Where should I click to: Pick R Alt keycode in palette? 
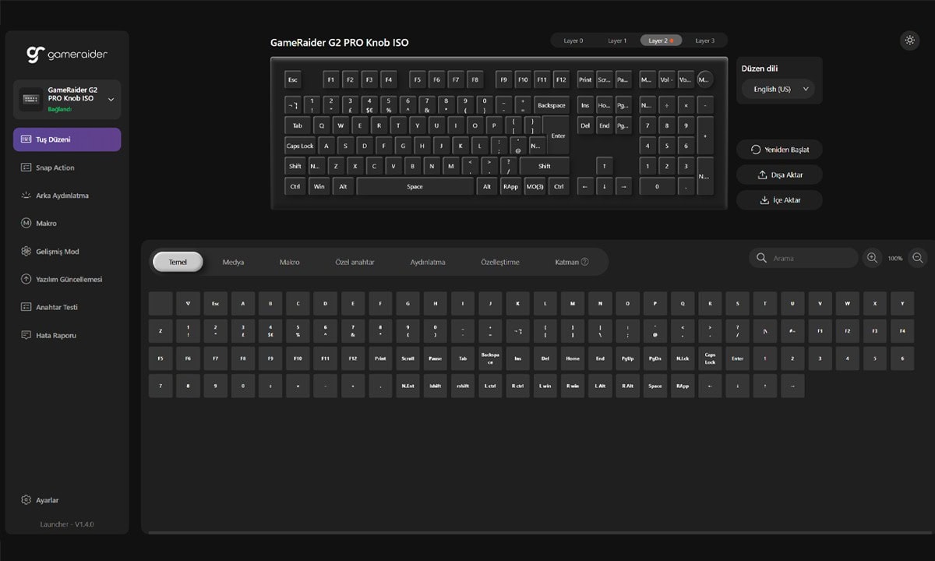(x=627, y=386)
